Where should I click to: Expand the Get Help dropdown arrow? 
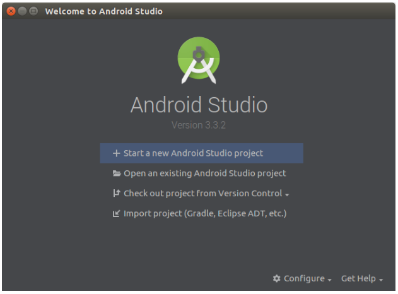point(381,279)
